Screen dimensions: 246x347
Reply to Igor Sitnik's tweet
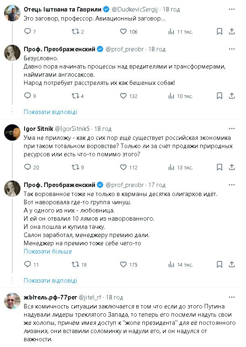pos(27,167)
